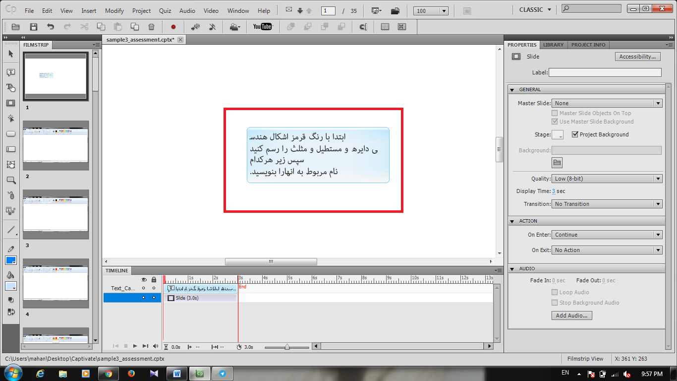677x381 pixels.
Task: Click the background audio music note icon
Action: coord(212,27)
